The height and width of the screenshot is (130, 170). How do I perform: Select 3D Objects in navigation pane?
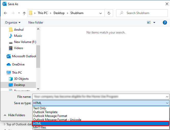(x=21, y=79)
